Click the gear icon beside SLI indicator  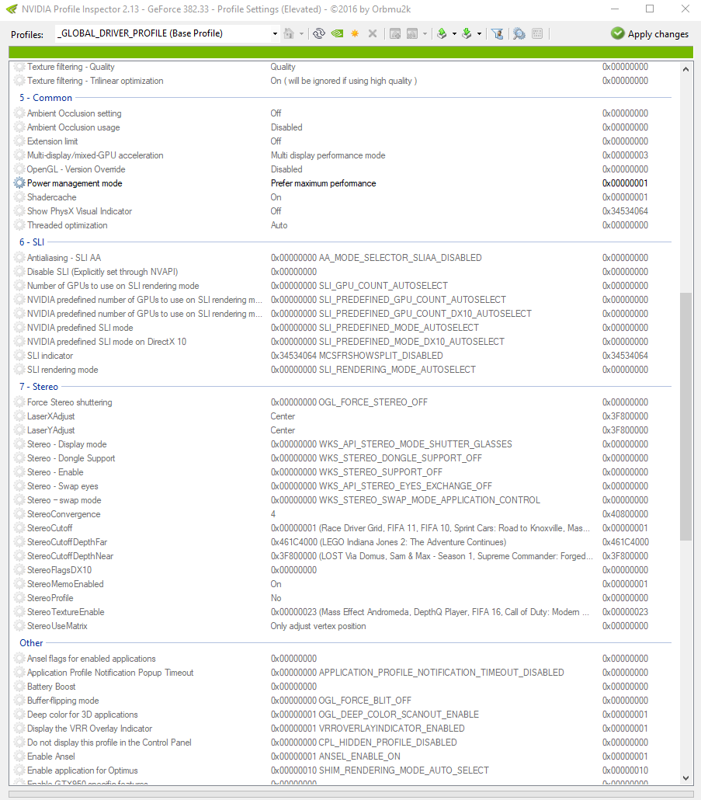click(x=19, y=356)
